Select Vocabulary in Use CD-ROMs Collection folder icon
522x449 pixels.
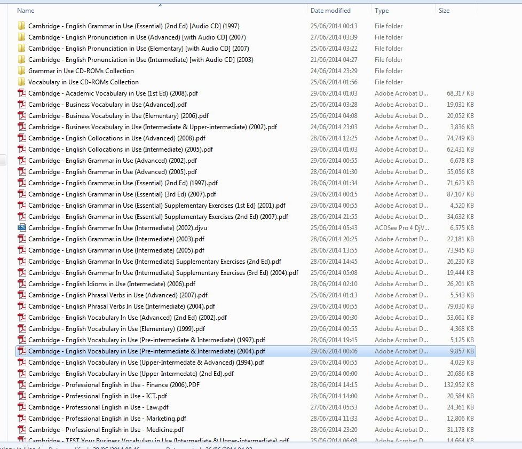(22, 82)
